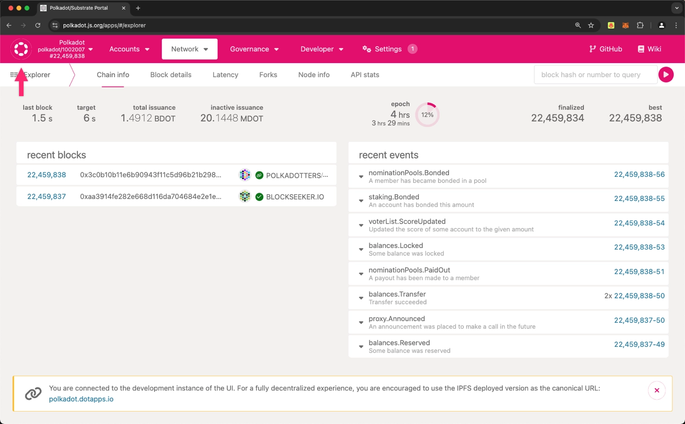Open the apps grid icon beside Explorer
Image resolution: width=685 pixels, height=424 pixels.
[14, 75]
